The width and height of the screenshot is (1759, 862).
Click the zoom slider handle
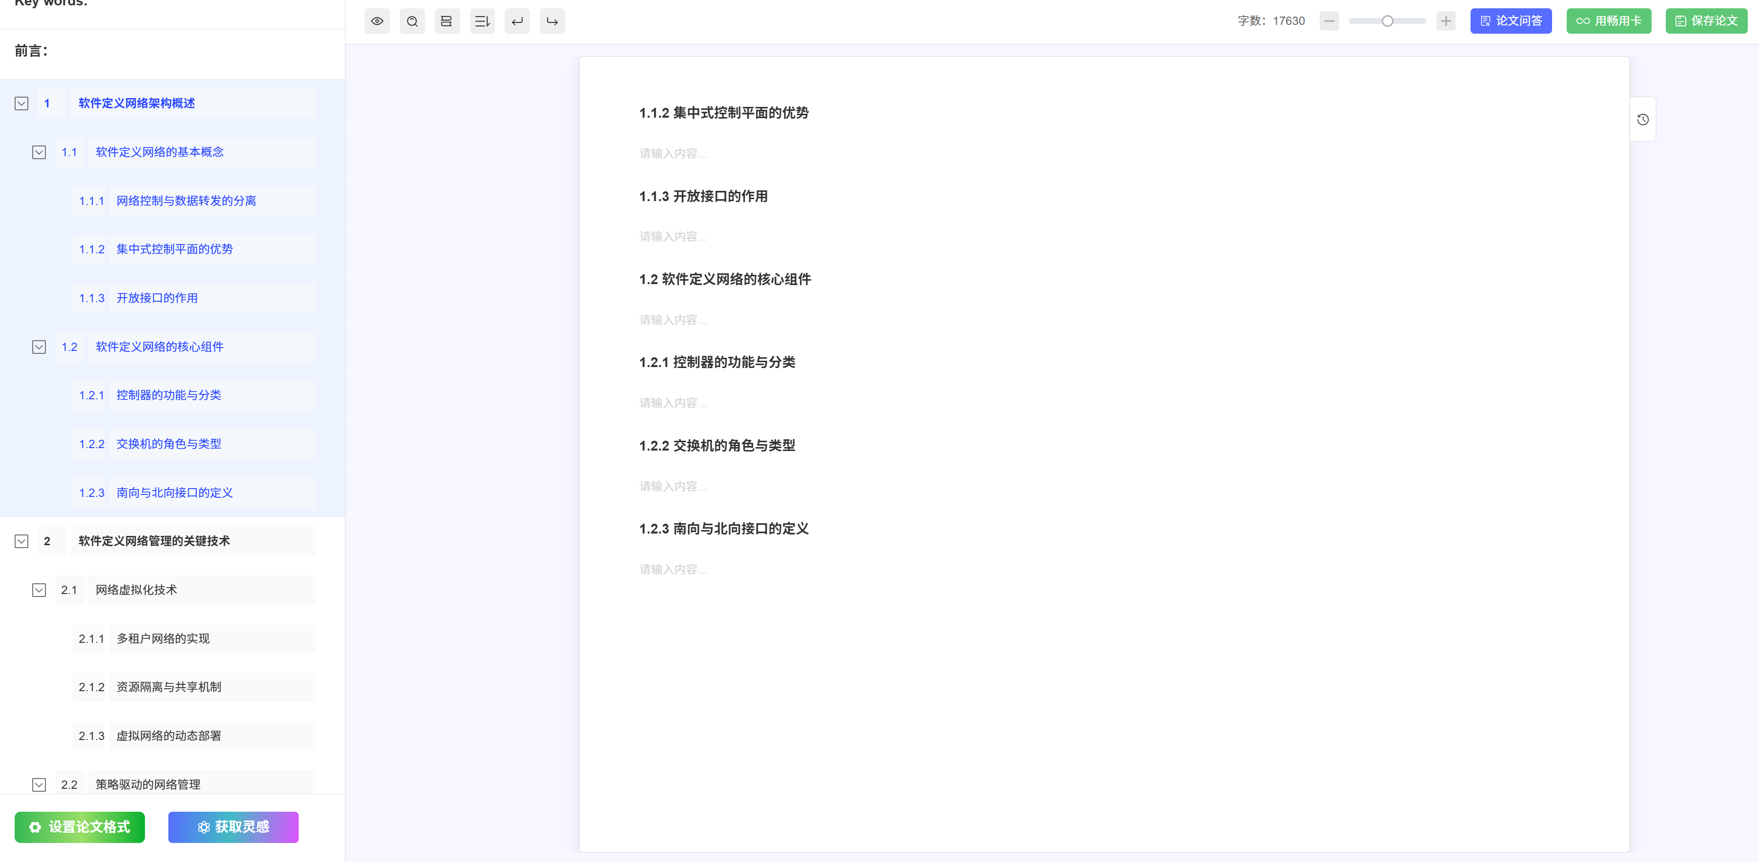[x=1387, y=21]
